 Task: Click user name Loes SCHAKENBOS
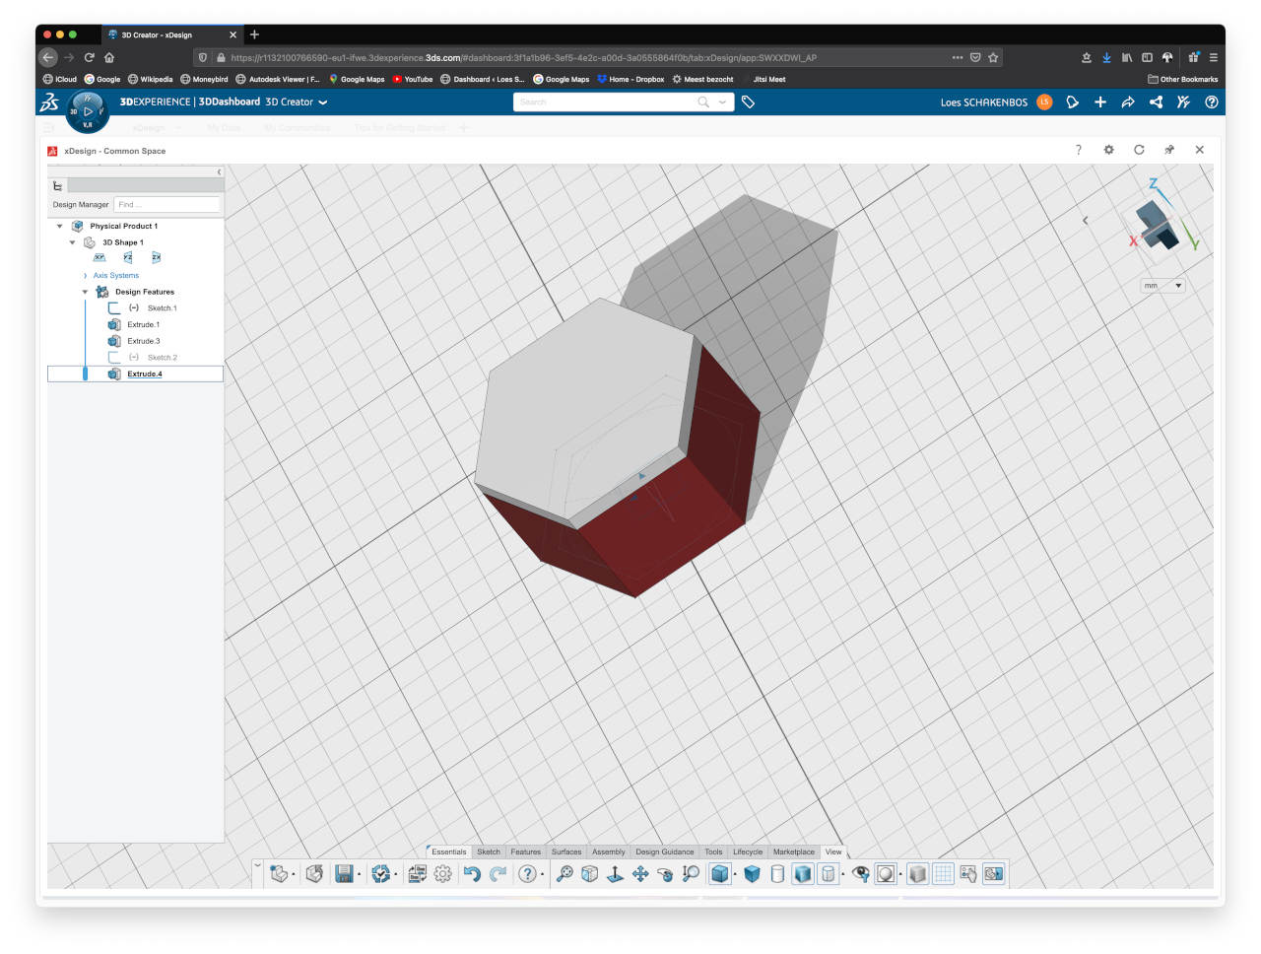point(983,102)
